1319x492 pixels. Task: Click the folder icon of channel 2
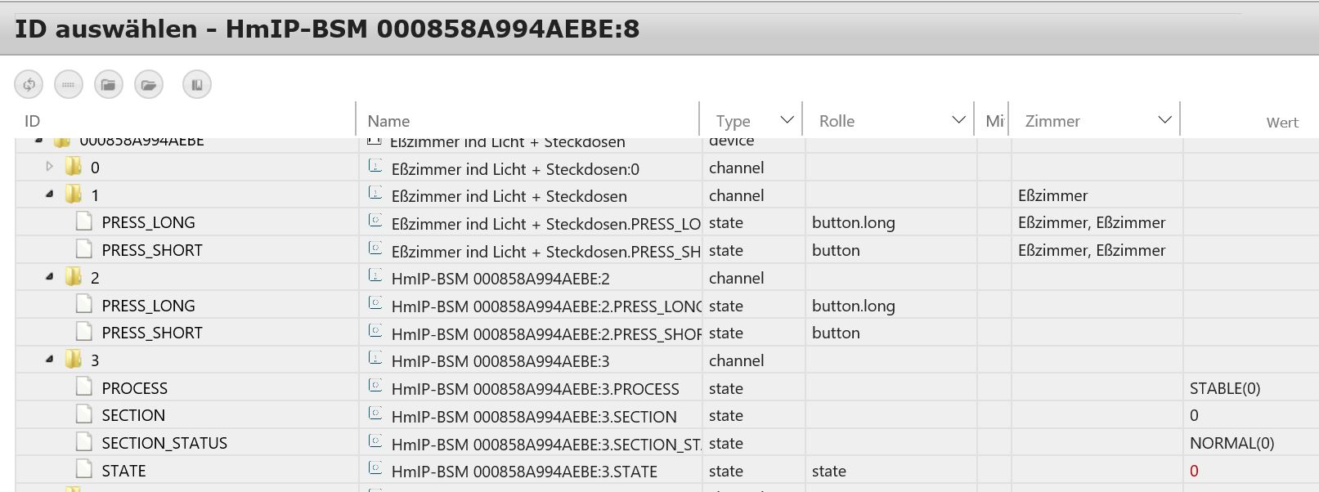tap(74, 277)
